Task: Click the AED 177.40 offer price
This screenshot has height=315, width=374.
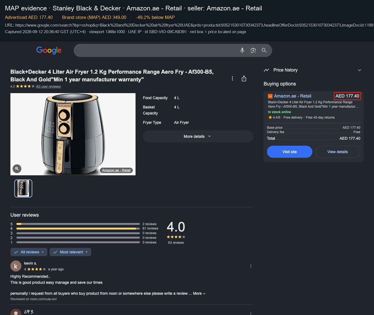Action: point(347,96)
